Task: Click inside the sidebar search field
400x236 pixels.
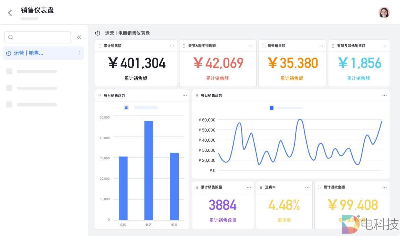Action: click(38, 37)
